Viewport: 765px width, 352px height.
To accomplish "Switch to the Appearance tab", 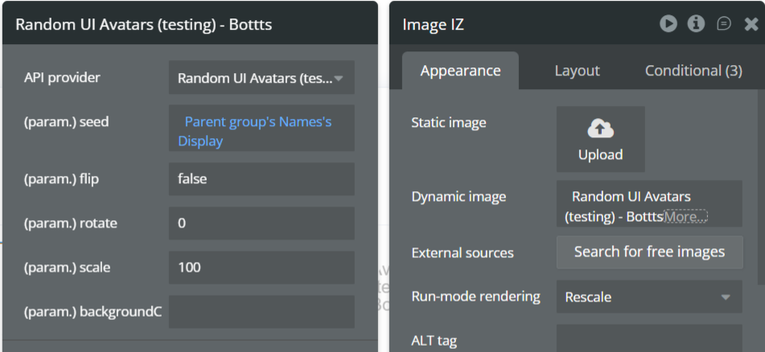I will pos(460,71).
